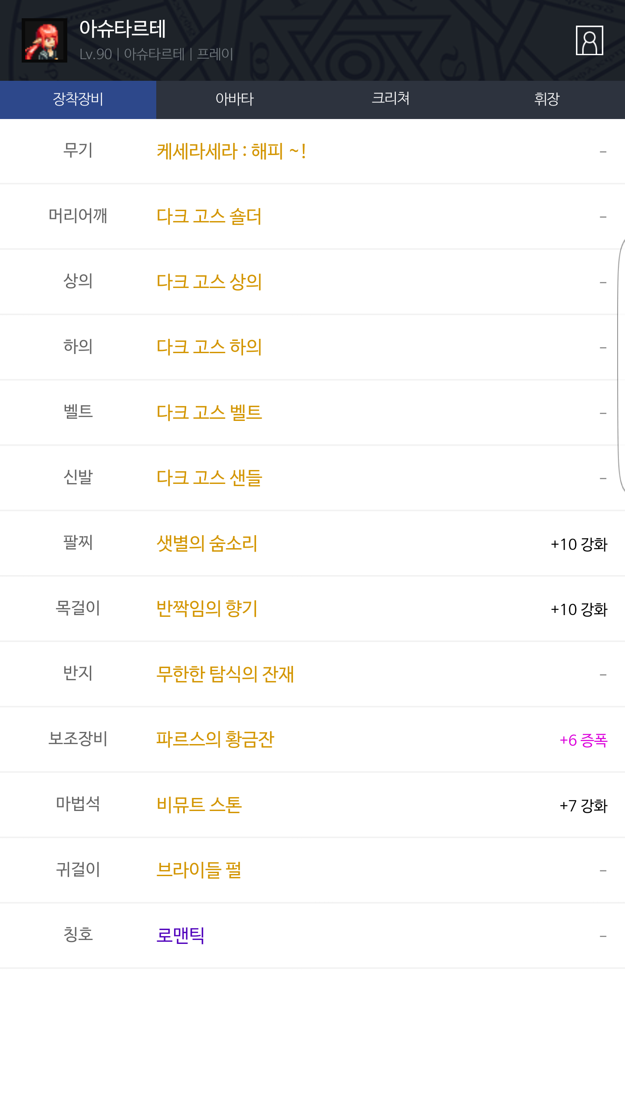
Task: Click the profile icon in the header
Action: coord(589,40)
